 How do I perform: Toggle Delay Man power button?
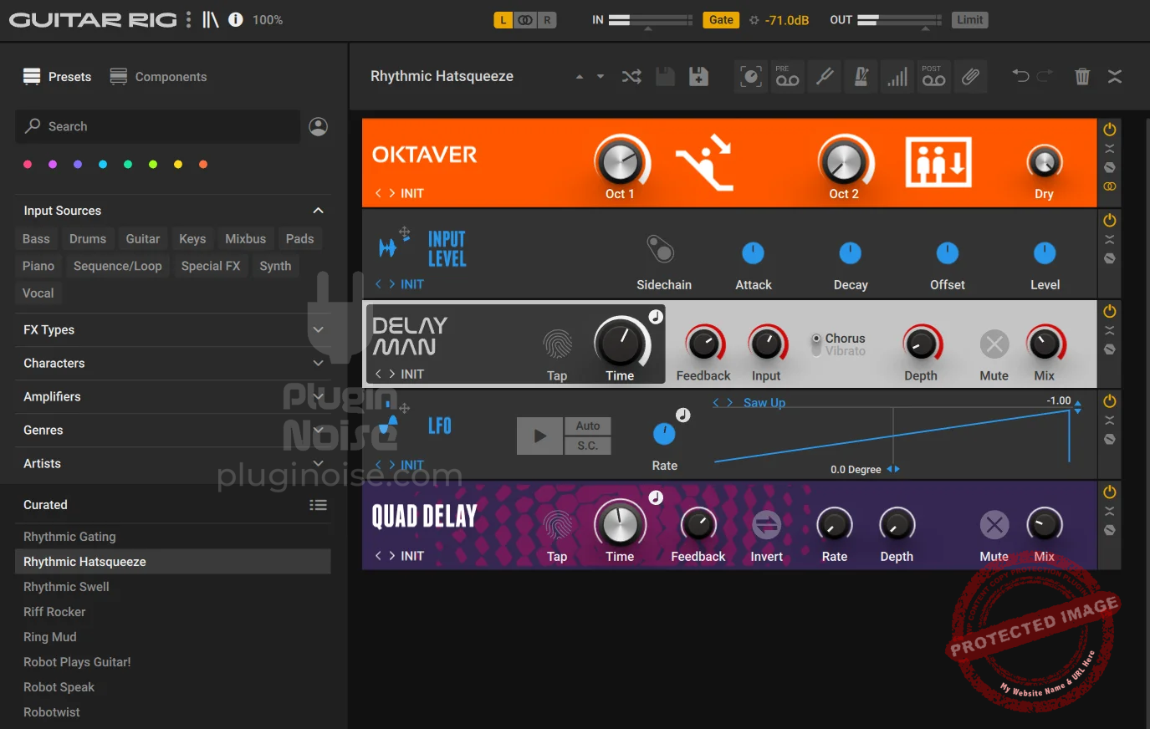(1110, 311)
